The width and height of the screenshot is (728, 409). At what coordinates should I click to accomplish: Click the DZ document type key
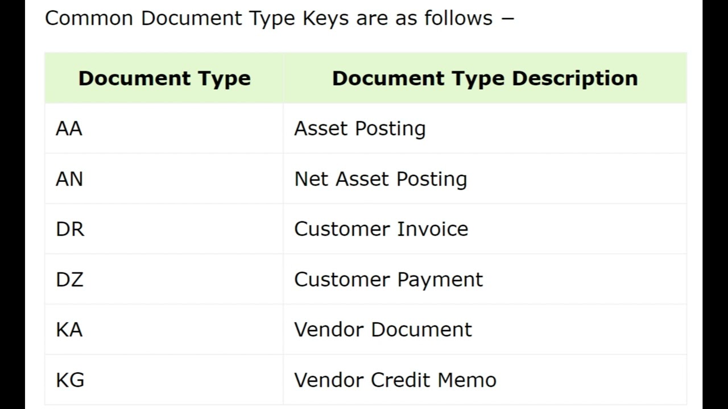(69, 279)
